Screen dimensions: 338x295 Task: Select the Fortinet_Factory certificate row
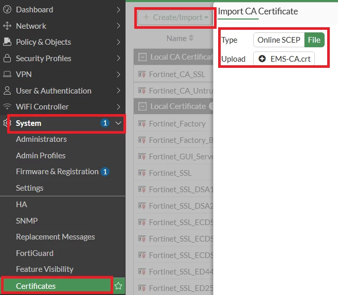tap(173, 123)
